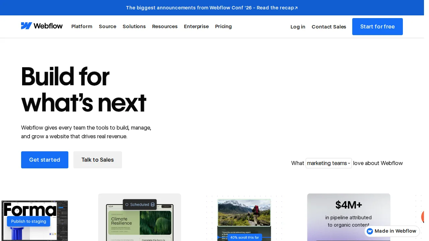Click the 40% scroll this far label

tap(245, 237)
